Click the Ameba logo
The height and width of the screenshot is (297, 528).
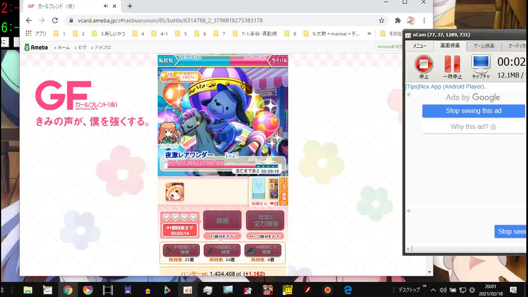[x=36, y=47]
